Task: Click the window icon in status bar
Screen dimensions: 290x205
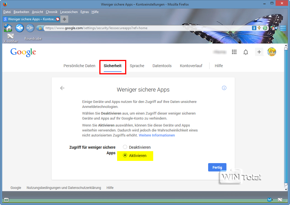Action: 6,200
